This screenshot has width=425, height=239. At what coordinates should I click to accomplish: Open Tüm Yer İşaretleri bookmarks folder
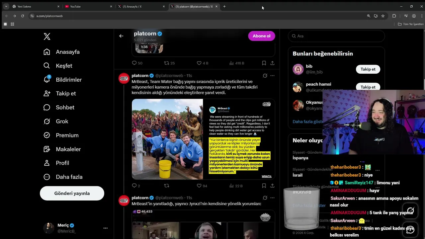(x=411, y=24)
